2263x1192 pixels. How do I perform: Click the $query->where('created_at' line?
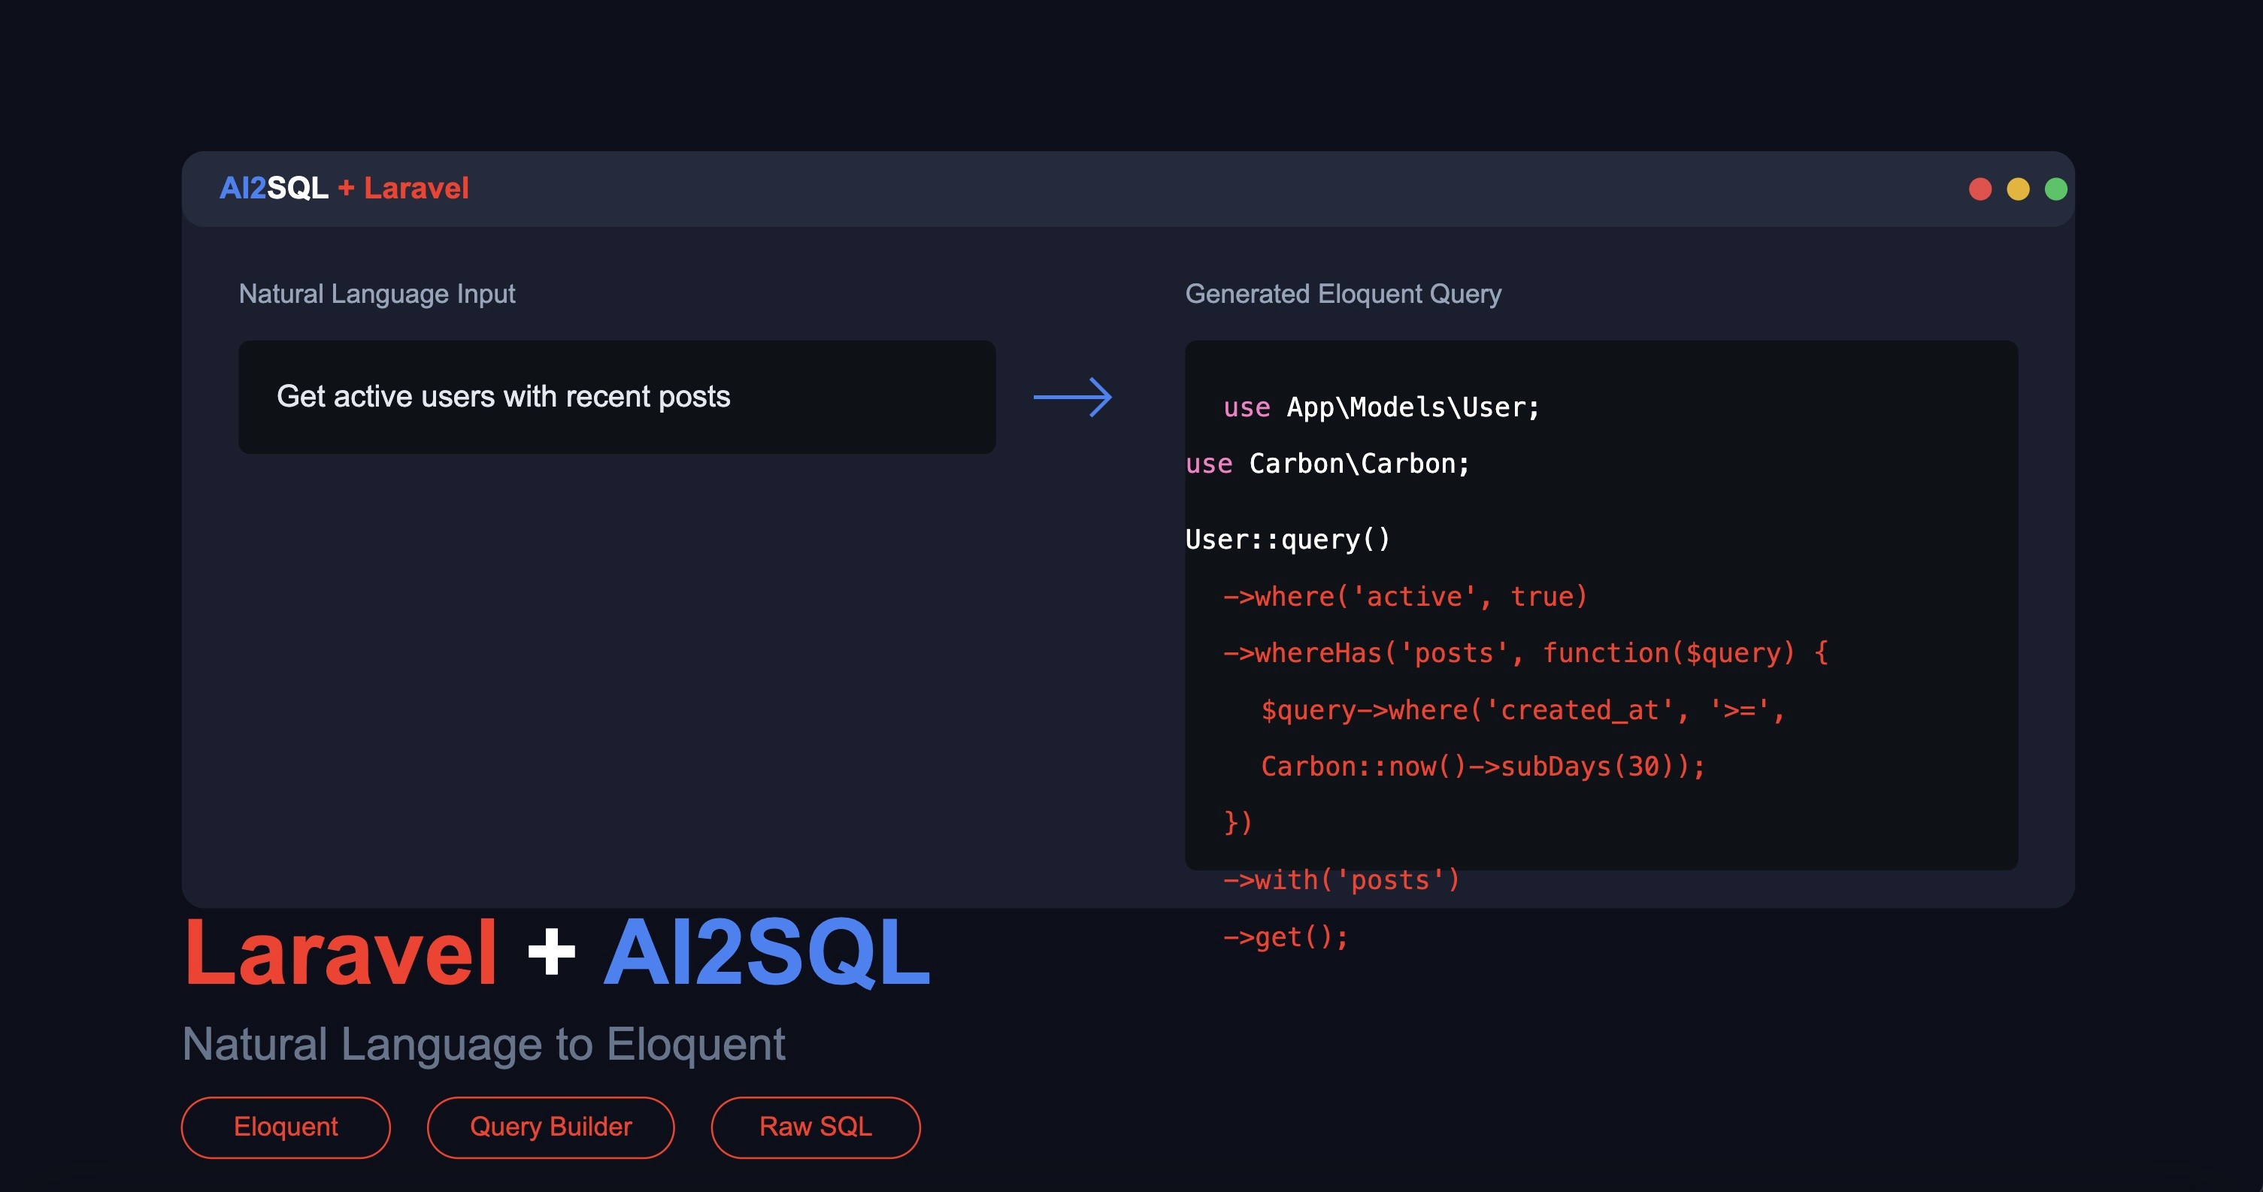coord(1523,709)
